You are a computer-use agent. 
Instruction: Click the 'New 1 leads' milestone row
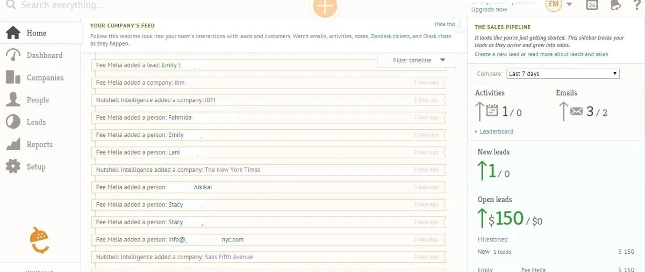coord(556,252)
